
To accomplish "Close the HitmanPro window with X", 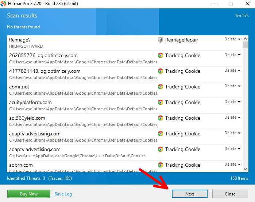I will tap(247, 4).
